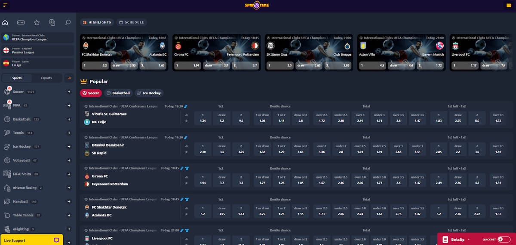Viewport: 516px width, 245px height.
Task: Go to the Home icon in sidebar
Action: tap(5, 23)
